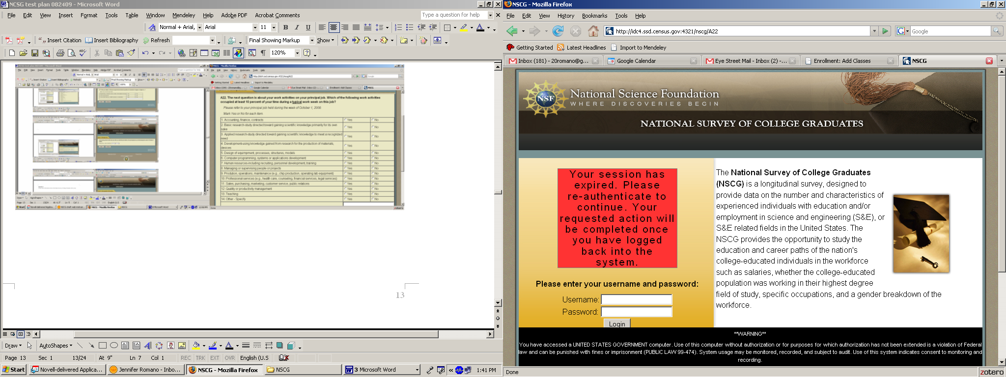Insert a hyperlink in Word
Screen dimensions: 1006x377
182,53
